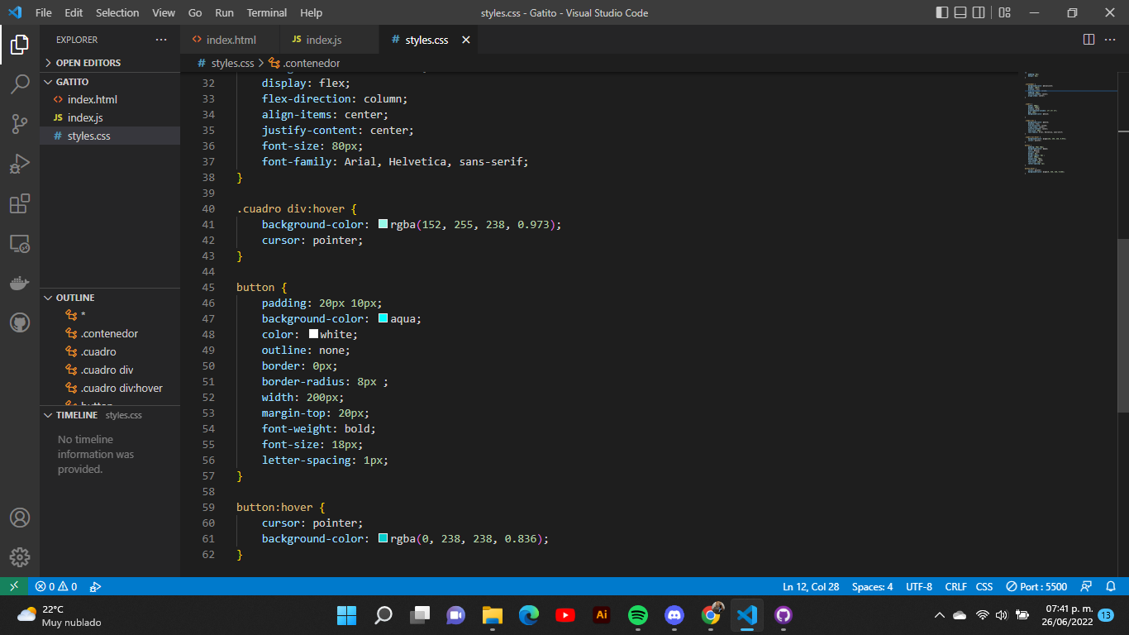The image size is (1129, 635).
Task: Open Accounts menu icon
Action: click(x=20, y=518)
